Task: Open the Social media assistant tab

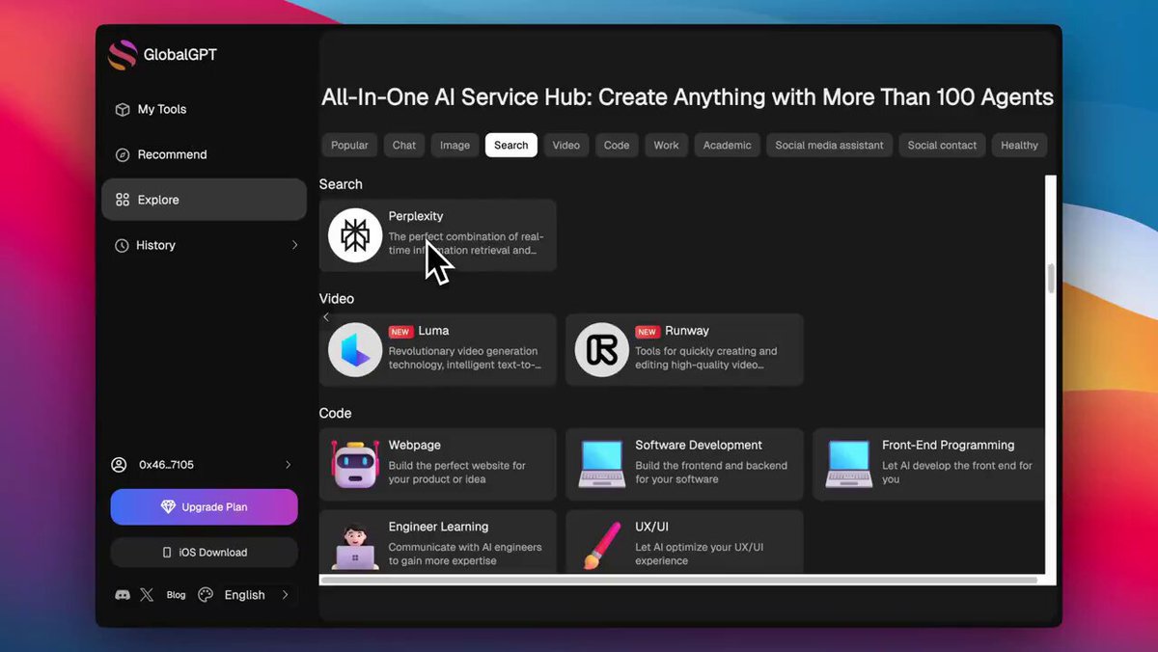Action: pos(830,146)
